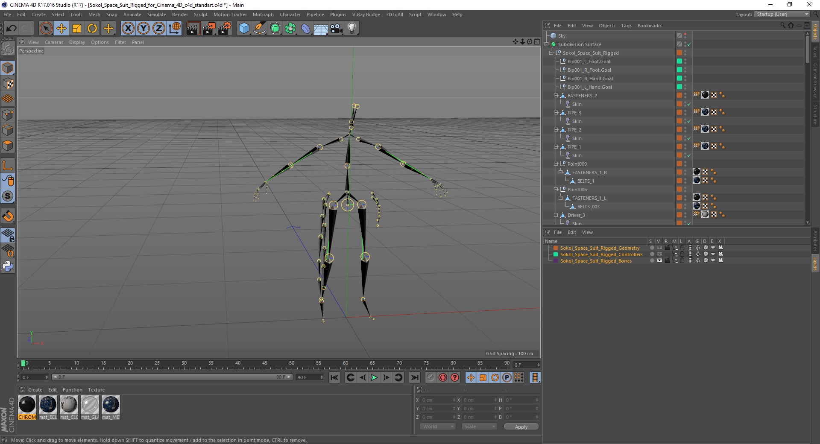This screenshot has width=820, height=444.
Task: Switch to Texture mode icon
Action: pyautogui.click(x=8, y=84)
